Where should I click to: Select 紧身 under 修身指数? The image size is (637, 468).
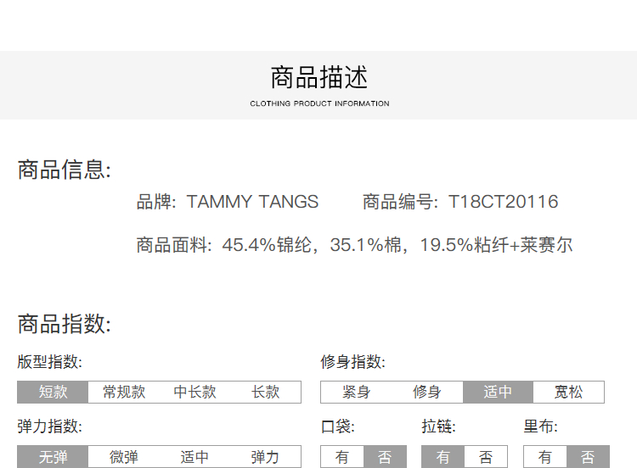click(356, 392)
